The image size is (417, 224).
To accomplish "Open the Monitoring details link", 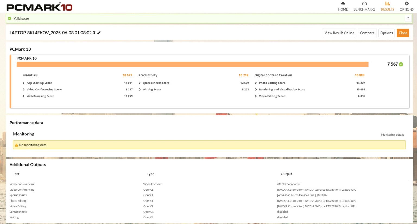I will click(x=392, y=135).
